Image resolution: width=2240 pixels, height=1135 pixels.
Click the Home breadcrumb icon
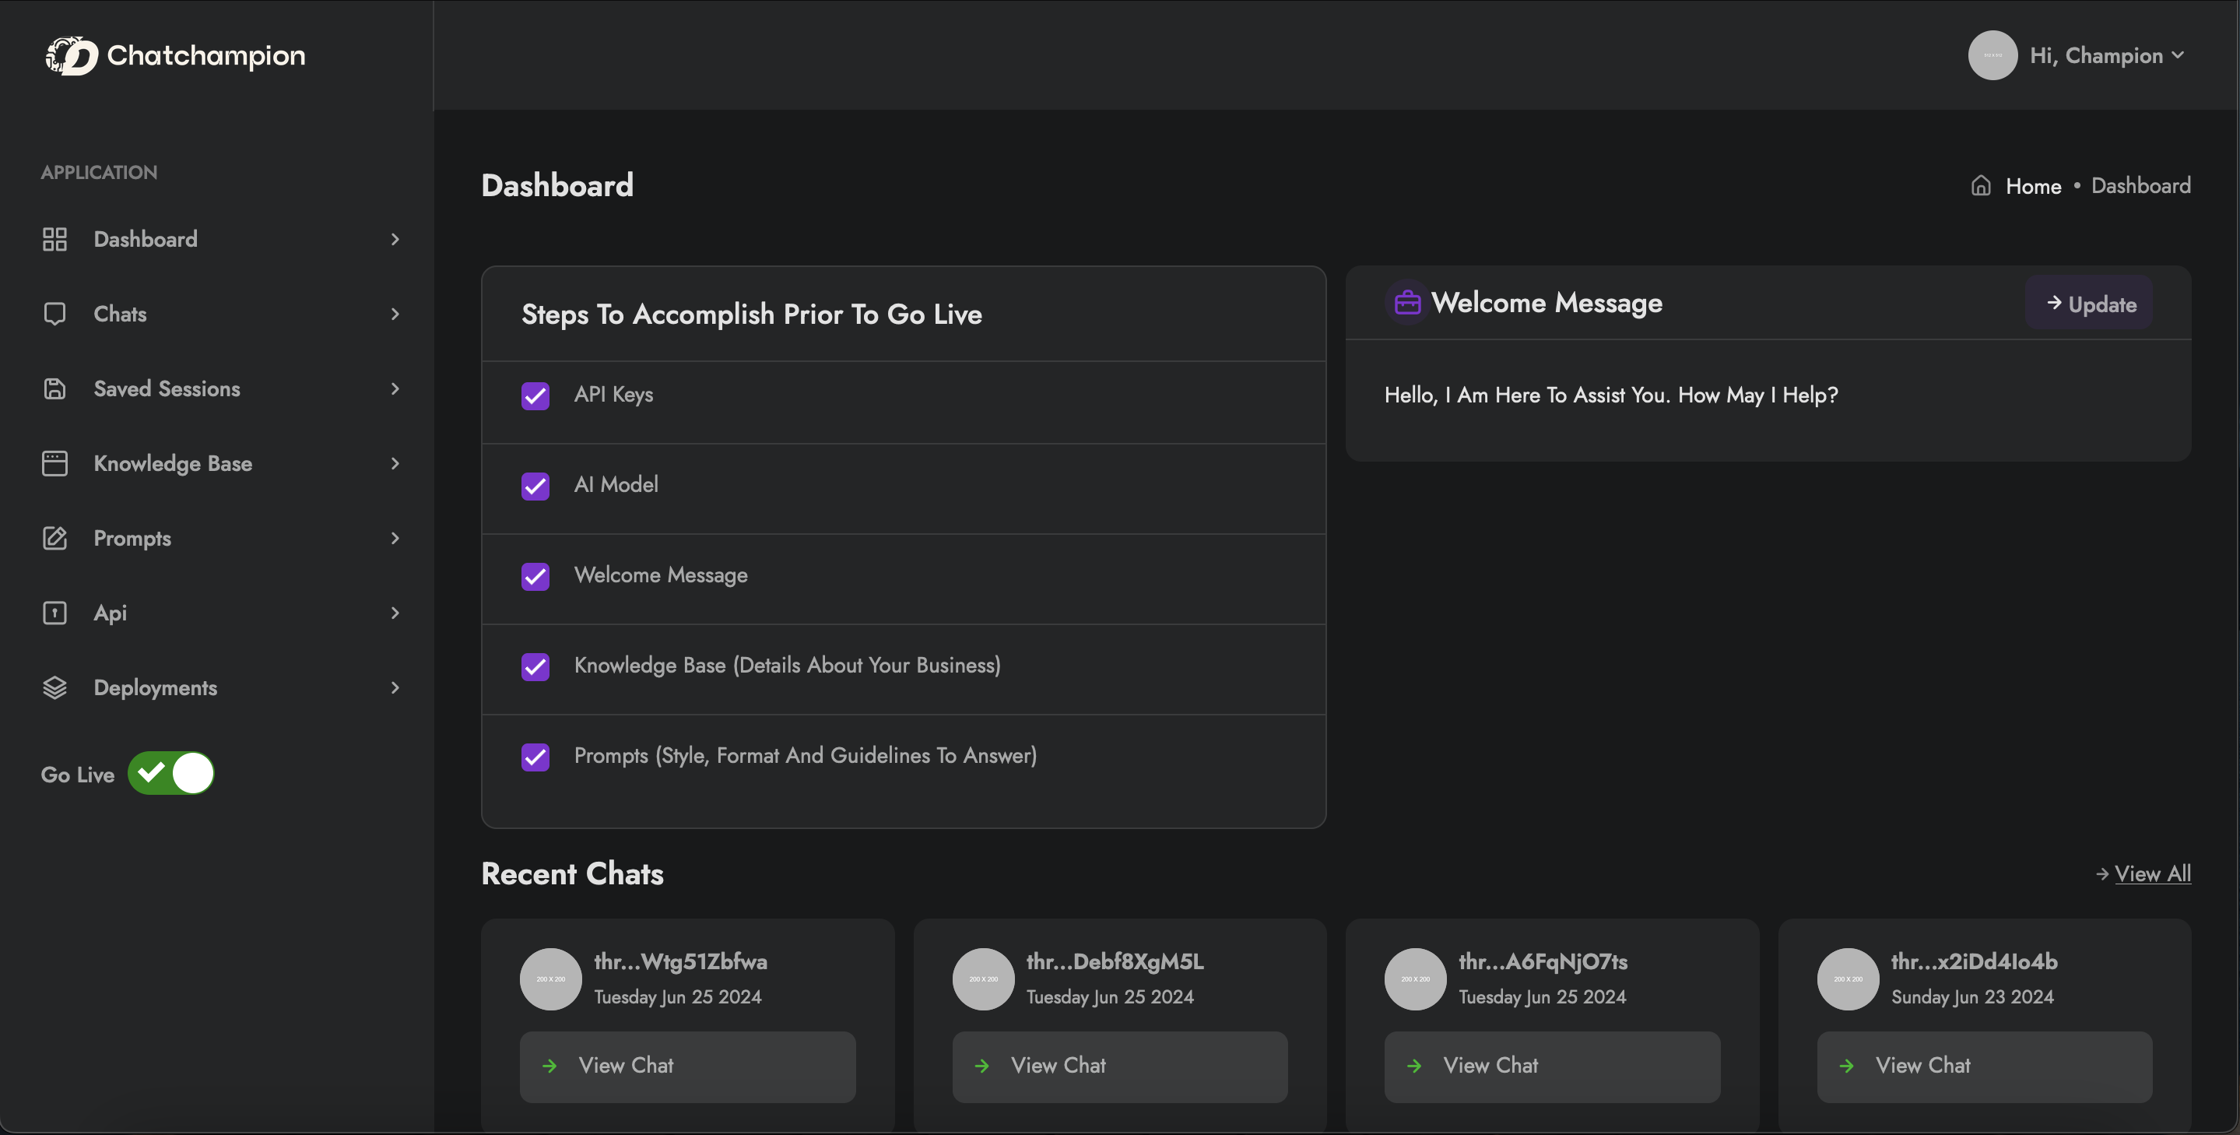(x=1980, y=184)
